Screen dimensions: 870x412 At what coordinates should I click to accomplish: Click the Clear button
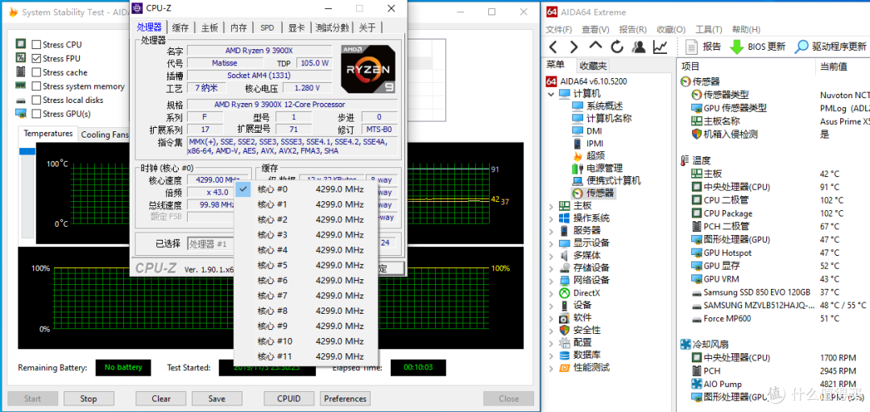click(x=161, y=398)
